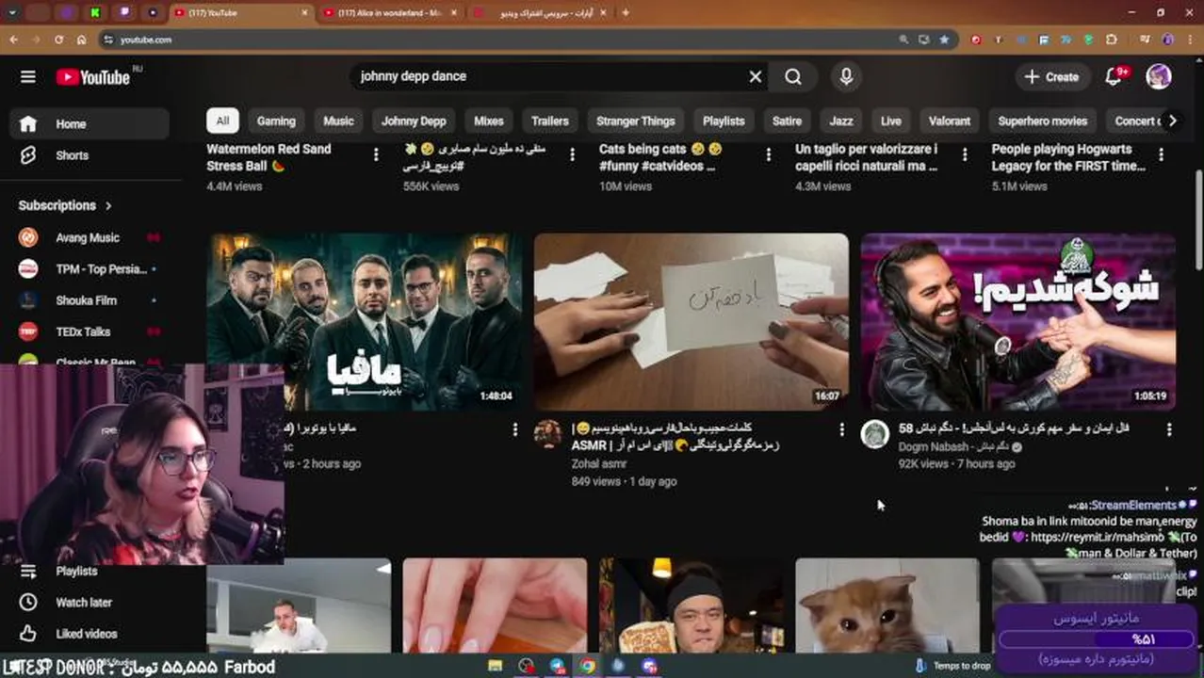Start voice search with the microphone
Viewport: 1204px width, 678px height.
coord(846,76)
